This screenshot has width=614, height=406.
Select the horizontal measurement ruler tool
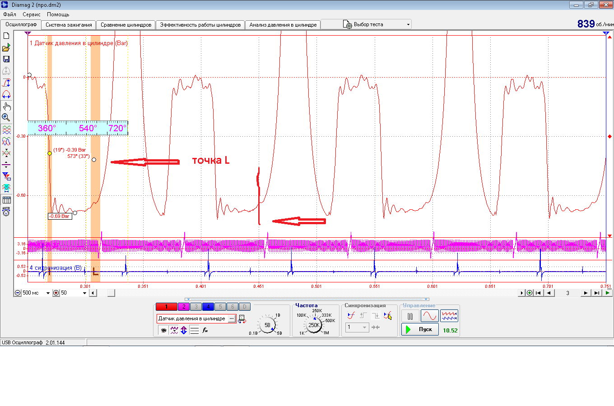coord(6,95)
